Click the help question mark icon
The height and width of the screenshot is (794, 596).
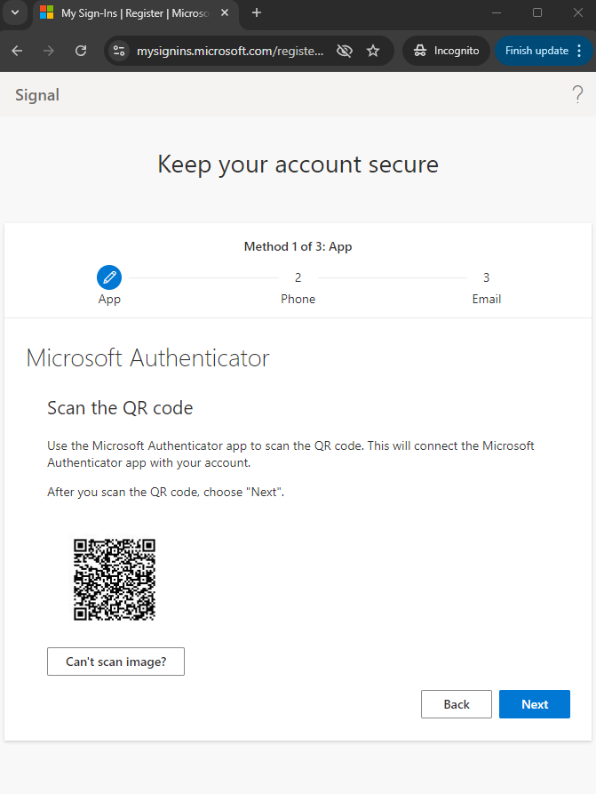click(577, 94)
